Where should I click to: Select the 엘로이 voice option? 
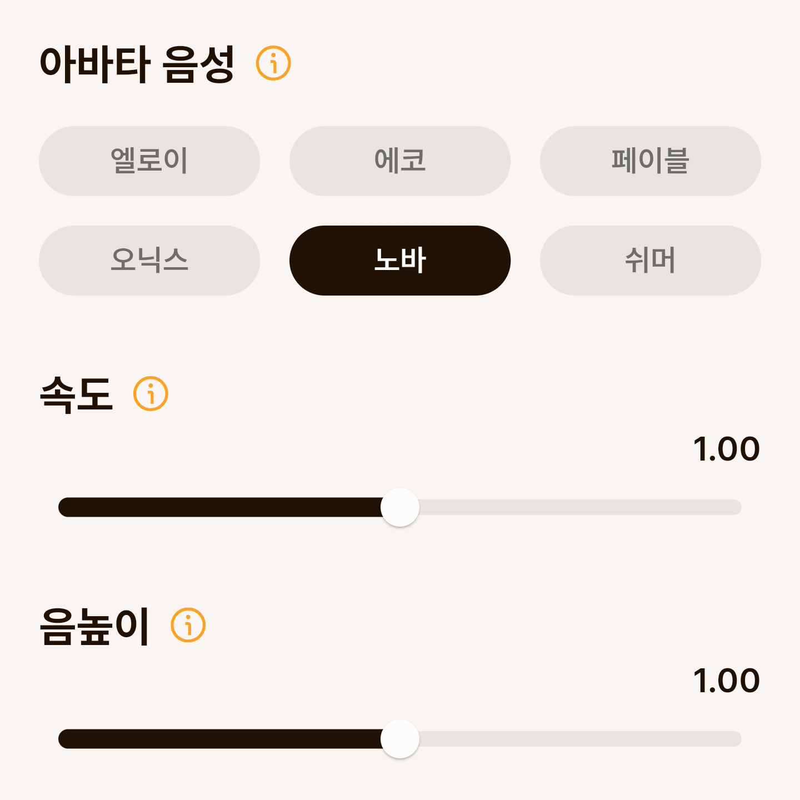click(x=149, y=161)
